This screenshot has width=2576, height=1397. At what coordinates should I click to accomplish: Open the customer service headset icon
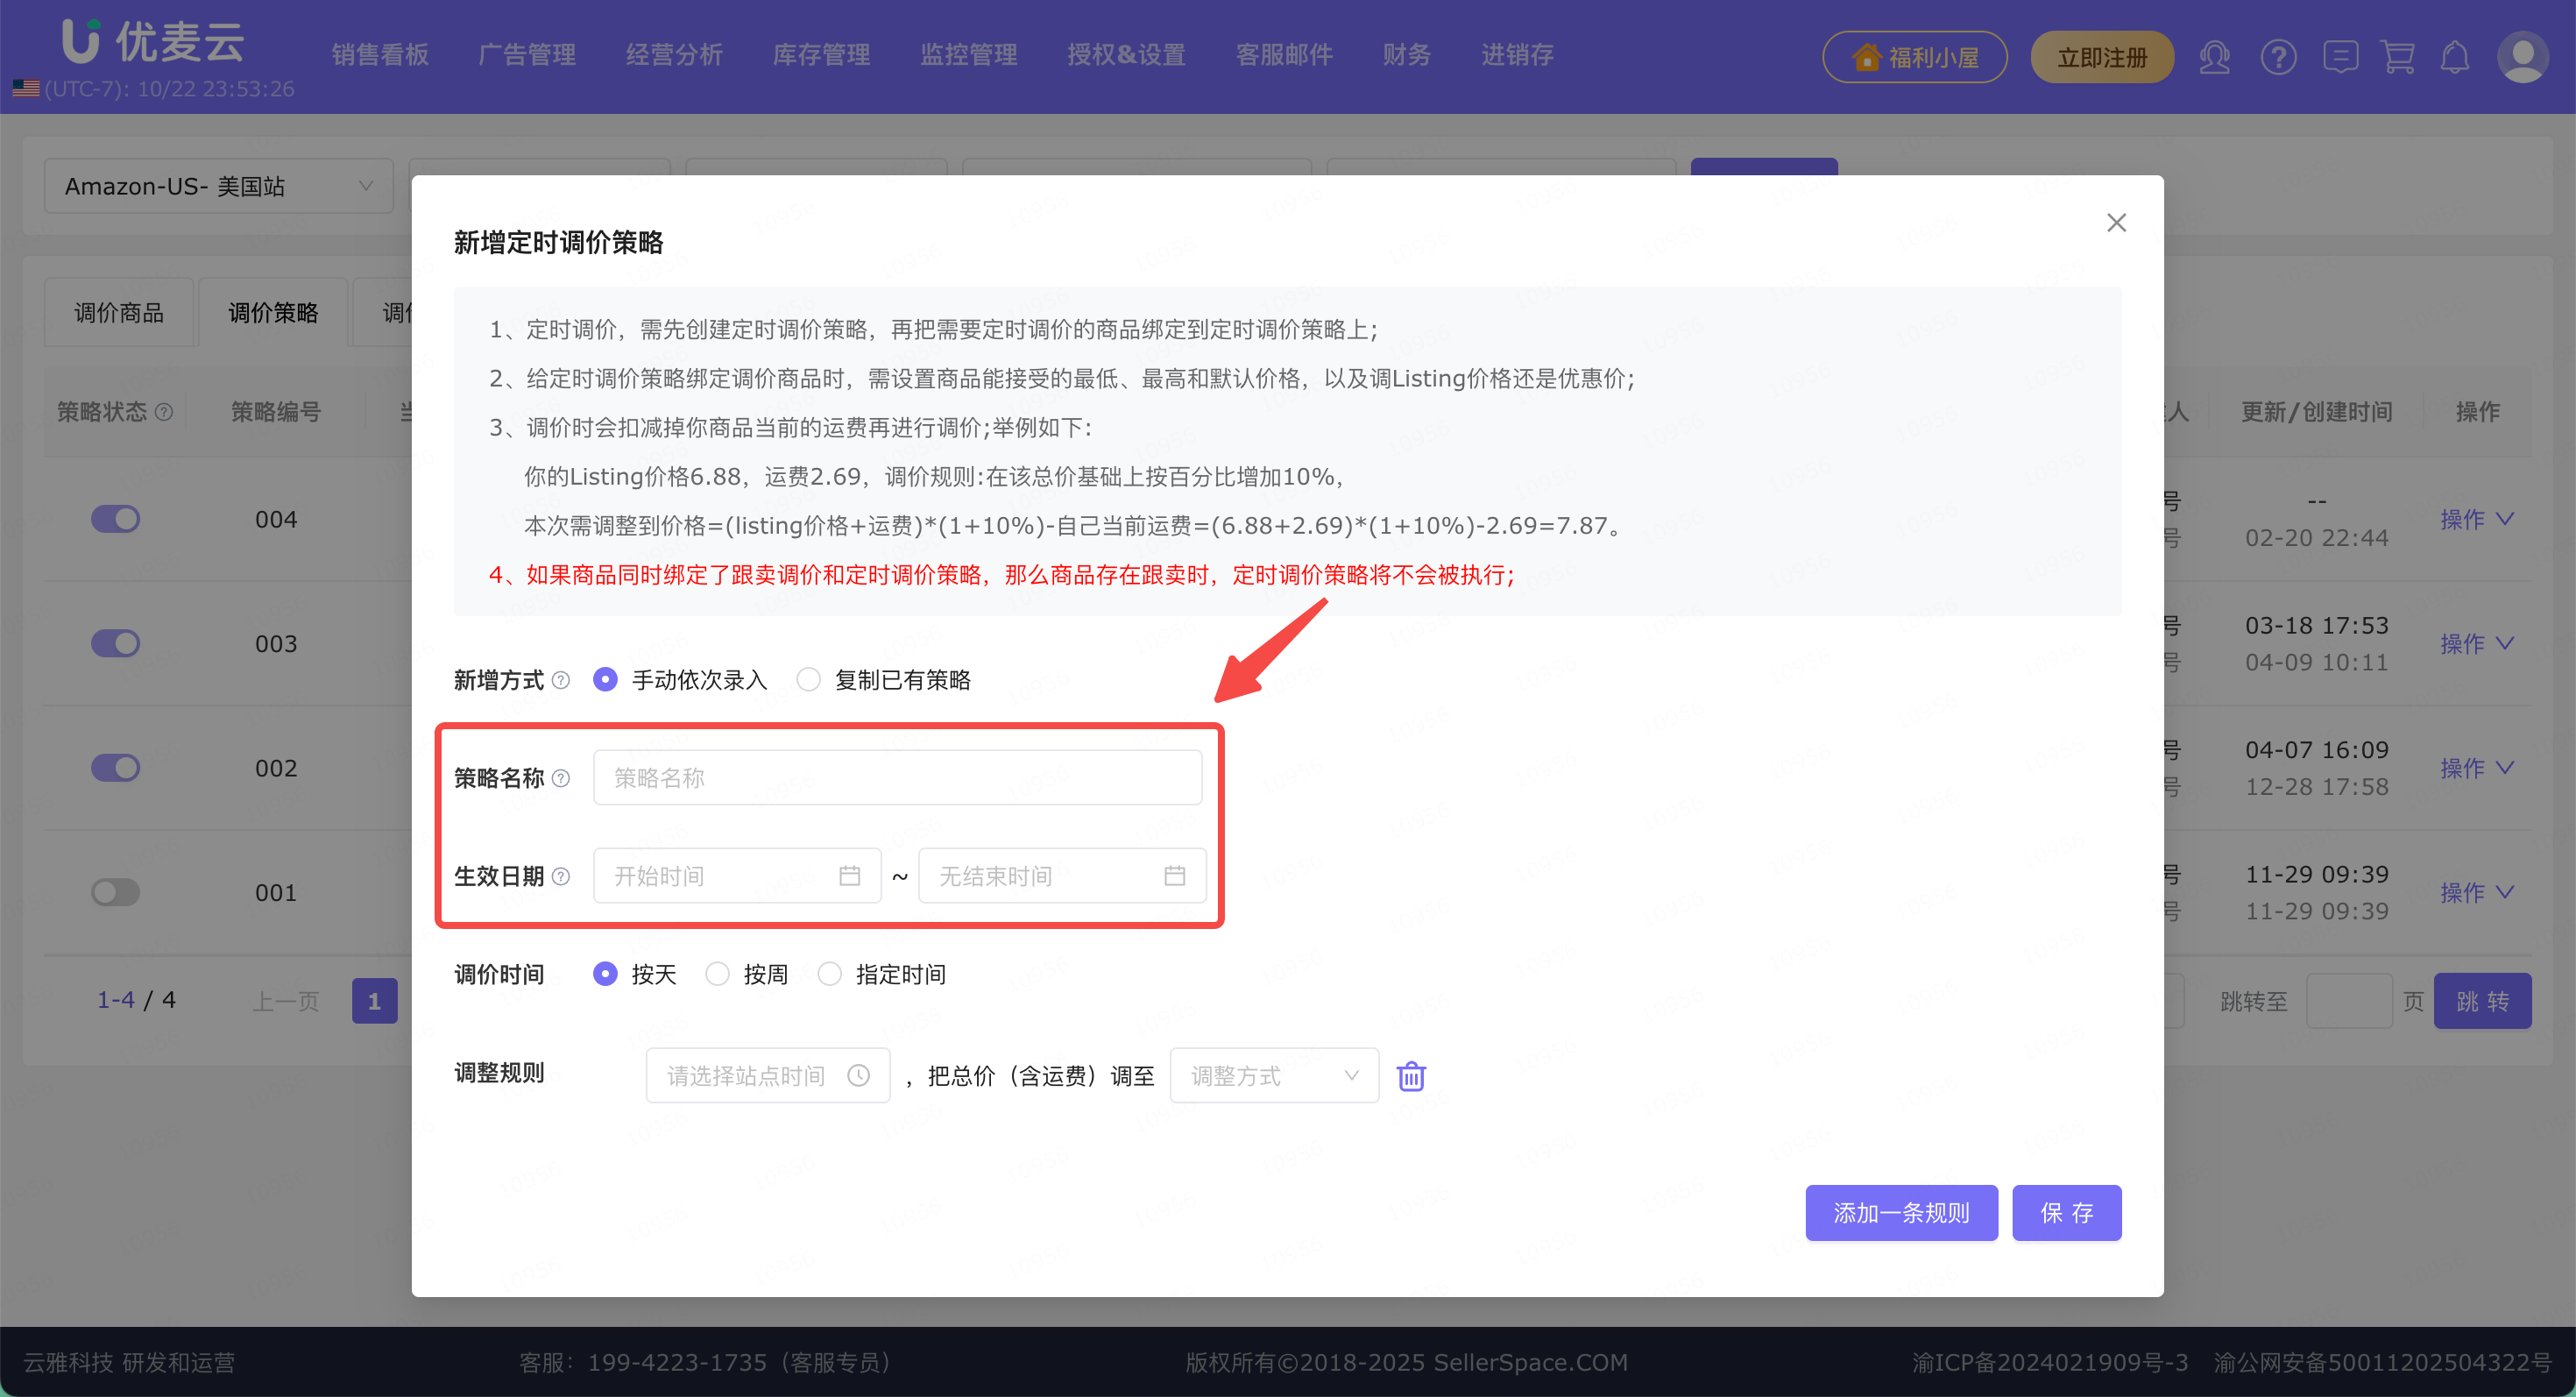point(2214,57)
